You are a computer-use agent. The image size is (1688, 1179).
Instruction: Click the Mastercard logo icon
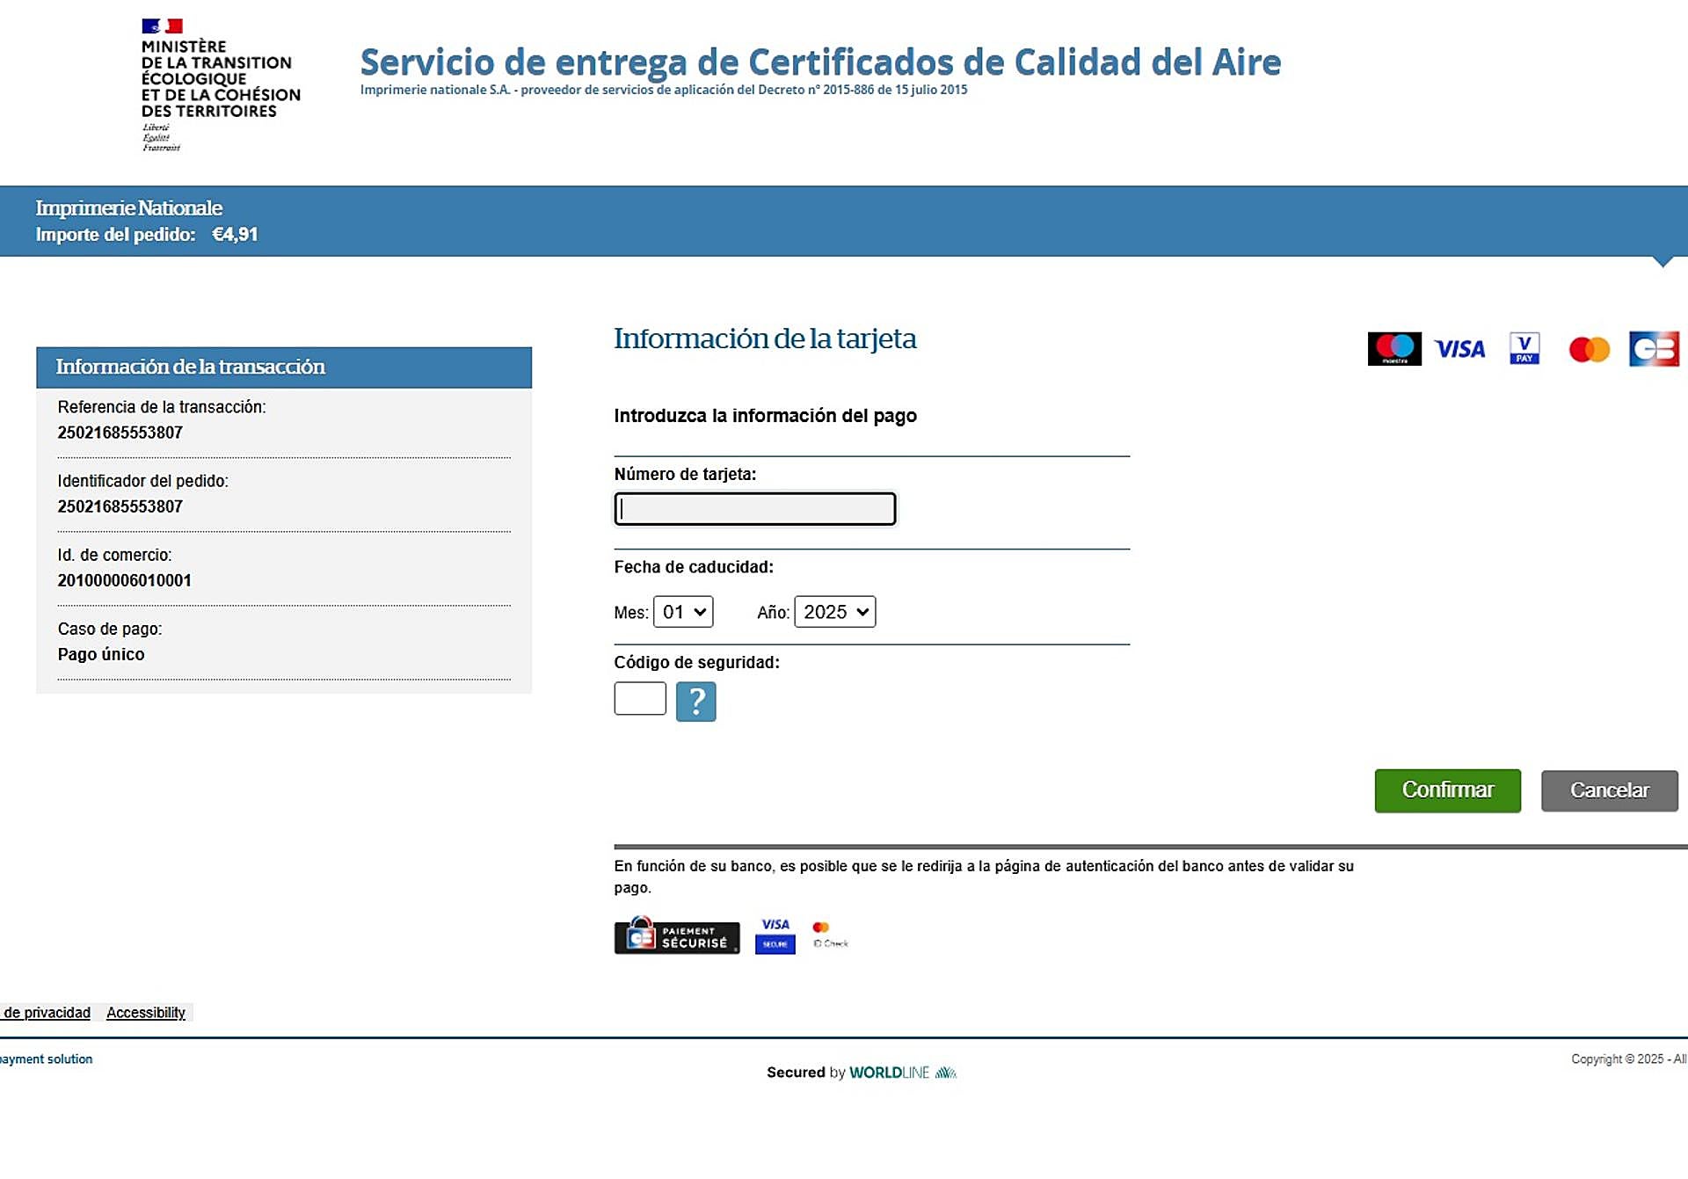[1589, 349]
